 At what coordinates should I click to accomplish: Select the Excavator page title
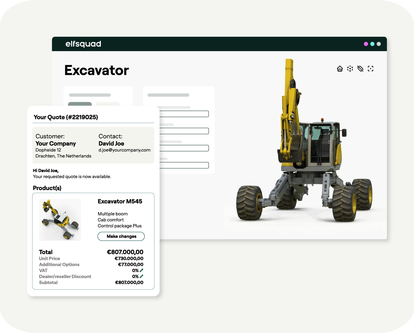96,70
